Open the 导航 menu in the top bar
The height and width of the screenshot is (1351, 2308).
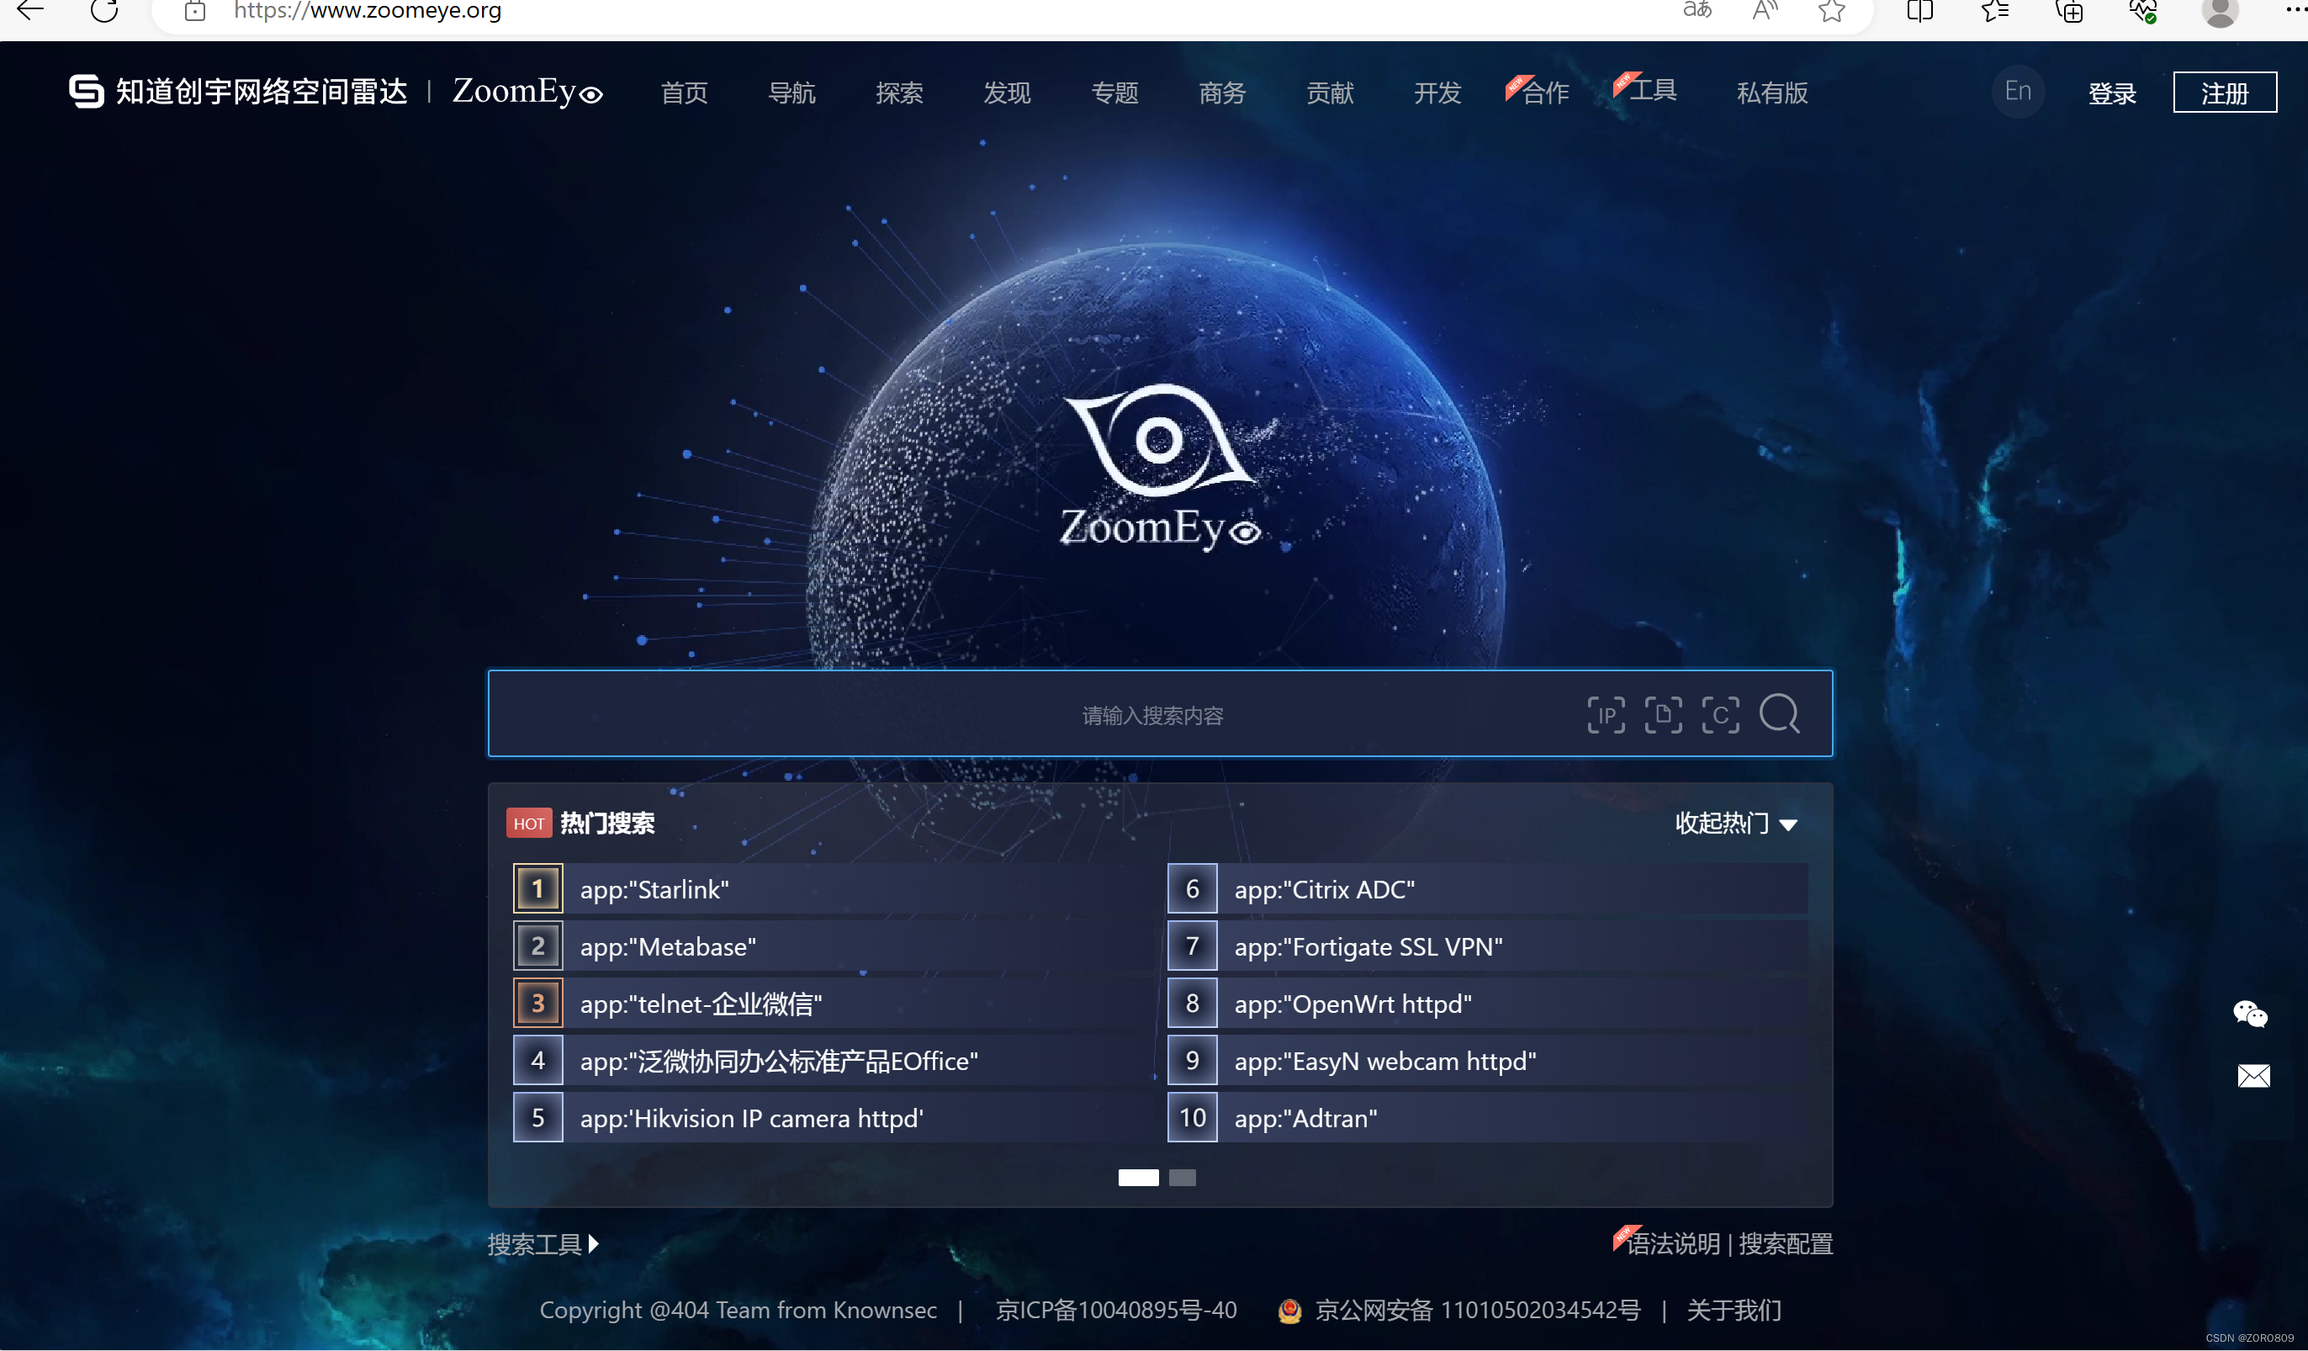tap(791, 93)
